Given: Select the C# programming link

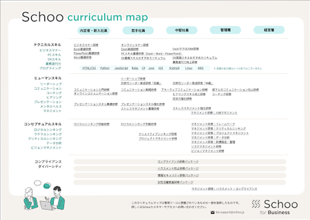Looking at the screenshot, I should 144,68.
